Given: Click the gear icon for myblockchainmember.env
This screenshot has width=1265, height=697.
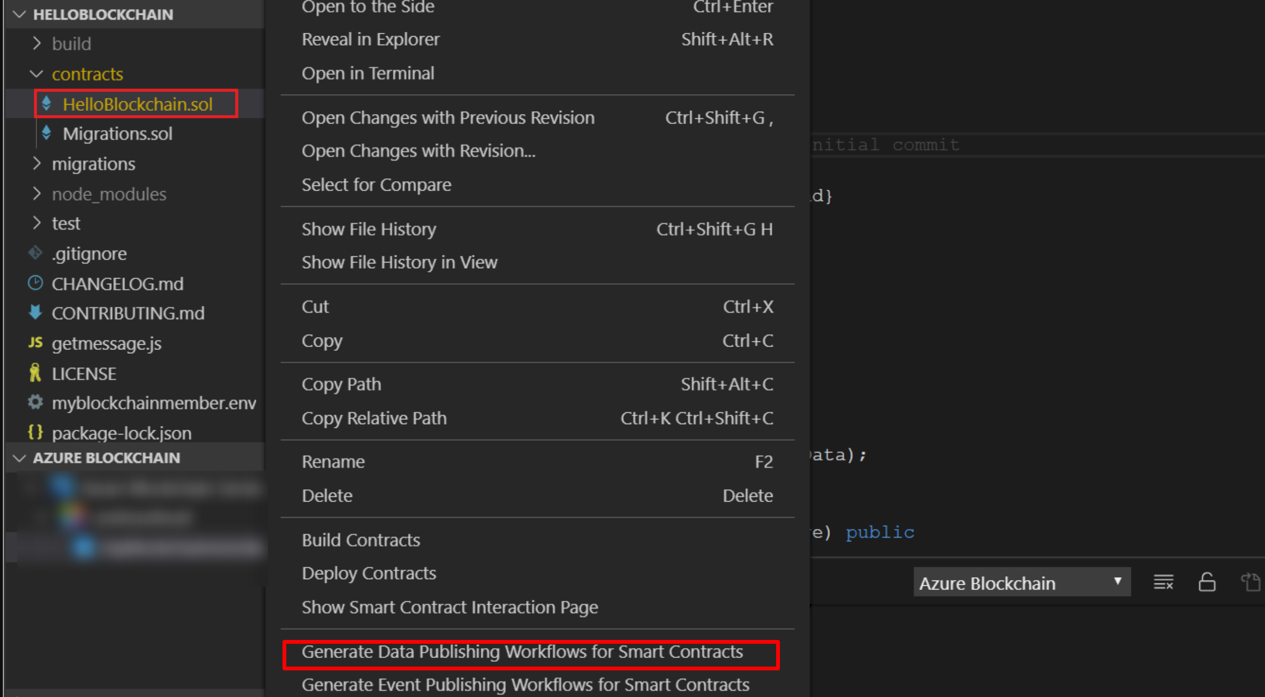Looking at the screenshot, I should (35, 403).
